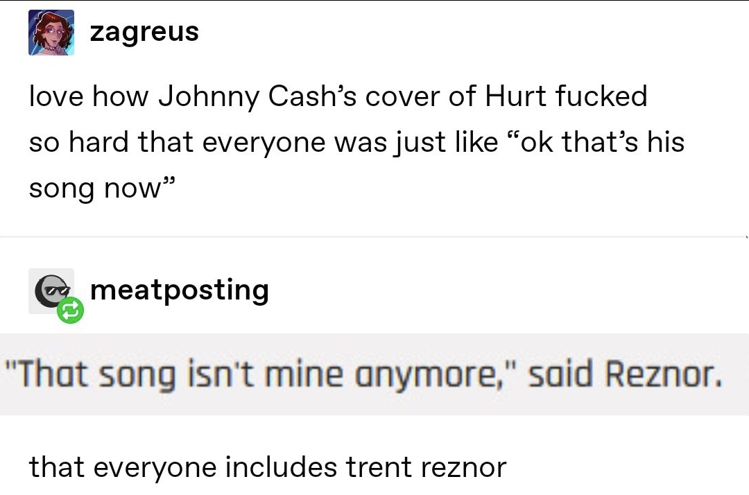749x495 pixels.
Task: Click the green reblog badge icon
Action: [x=70, y=311]
